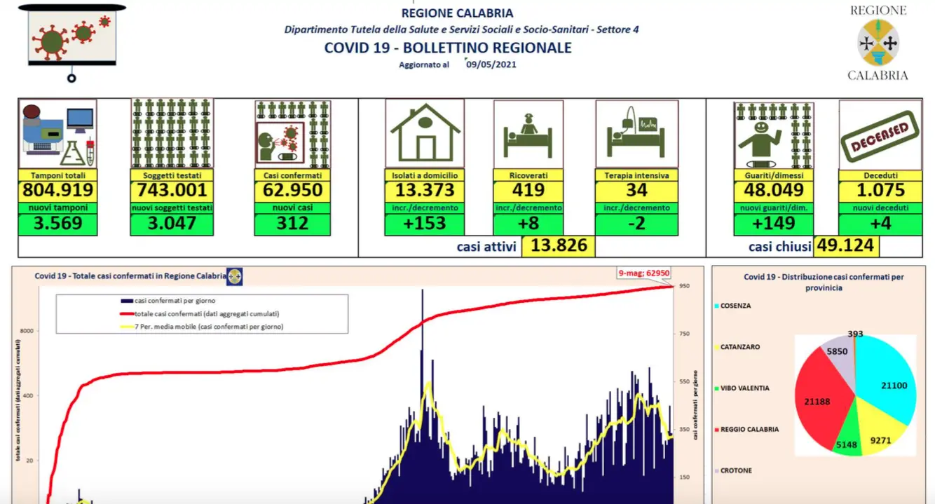Select the tested subjects value 743.001

point(172,191)
